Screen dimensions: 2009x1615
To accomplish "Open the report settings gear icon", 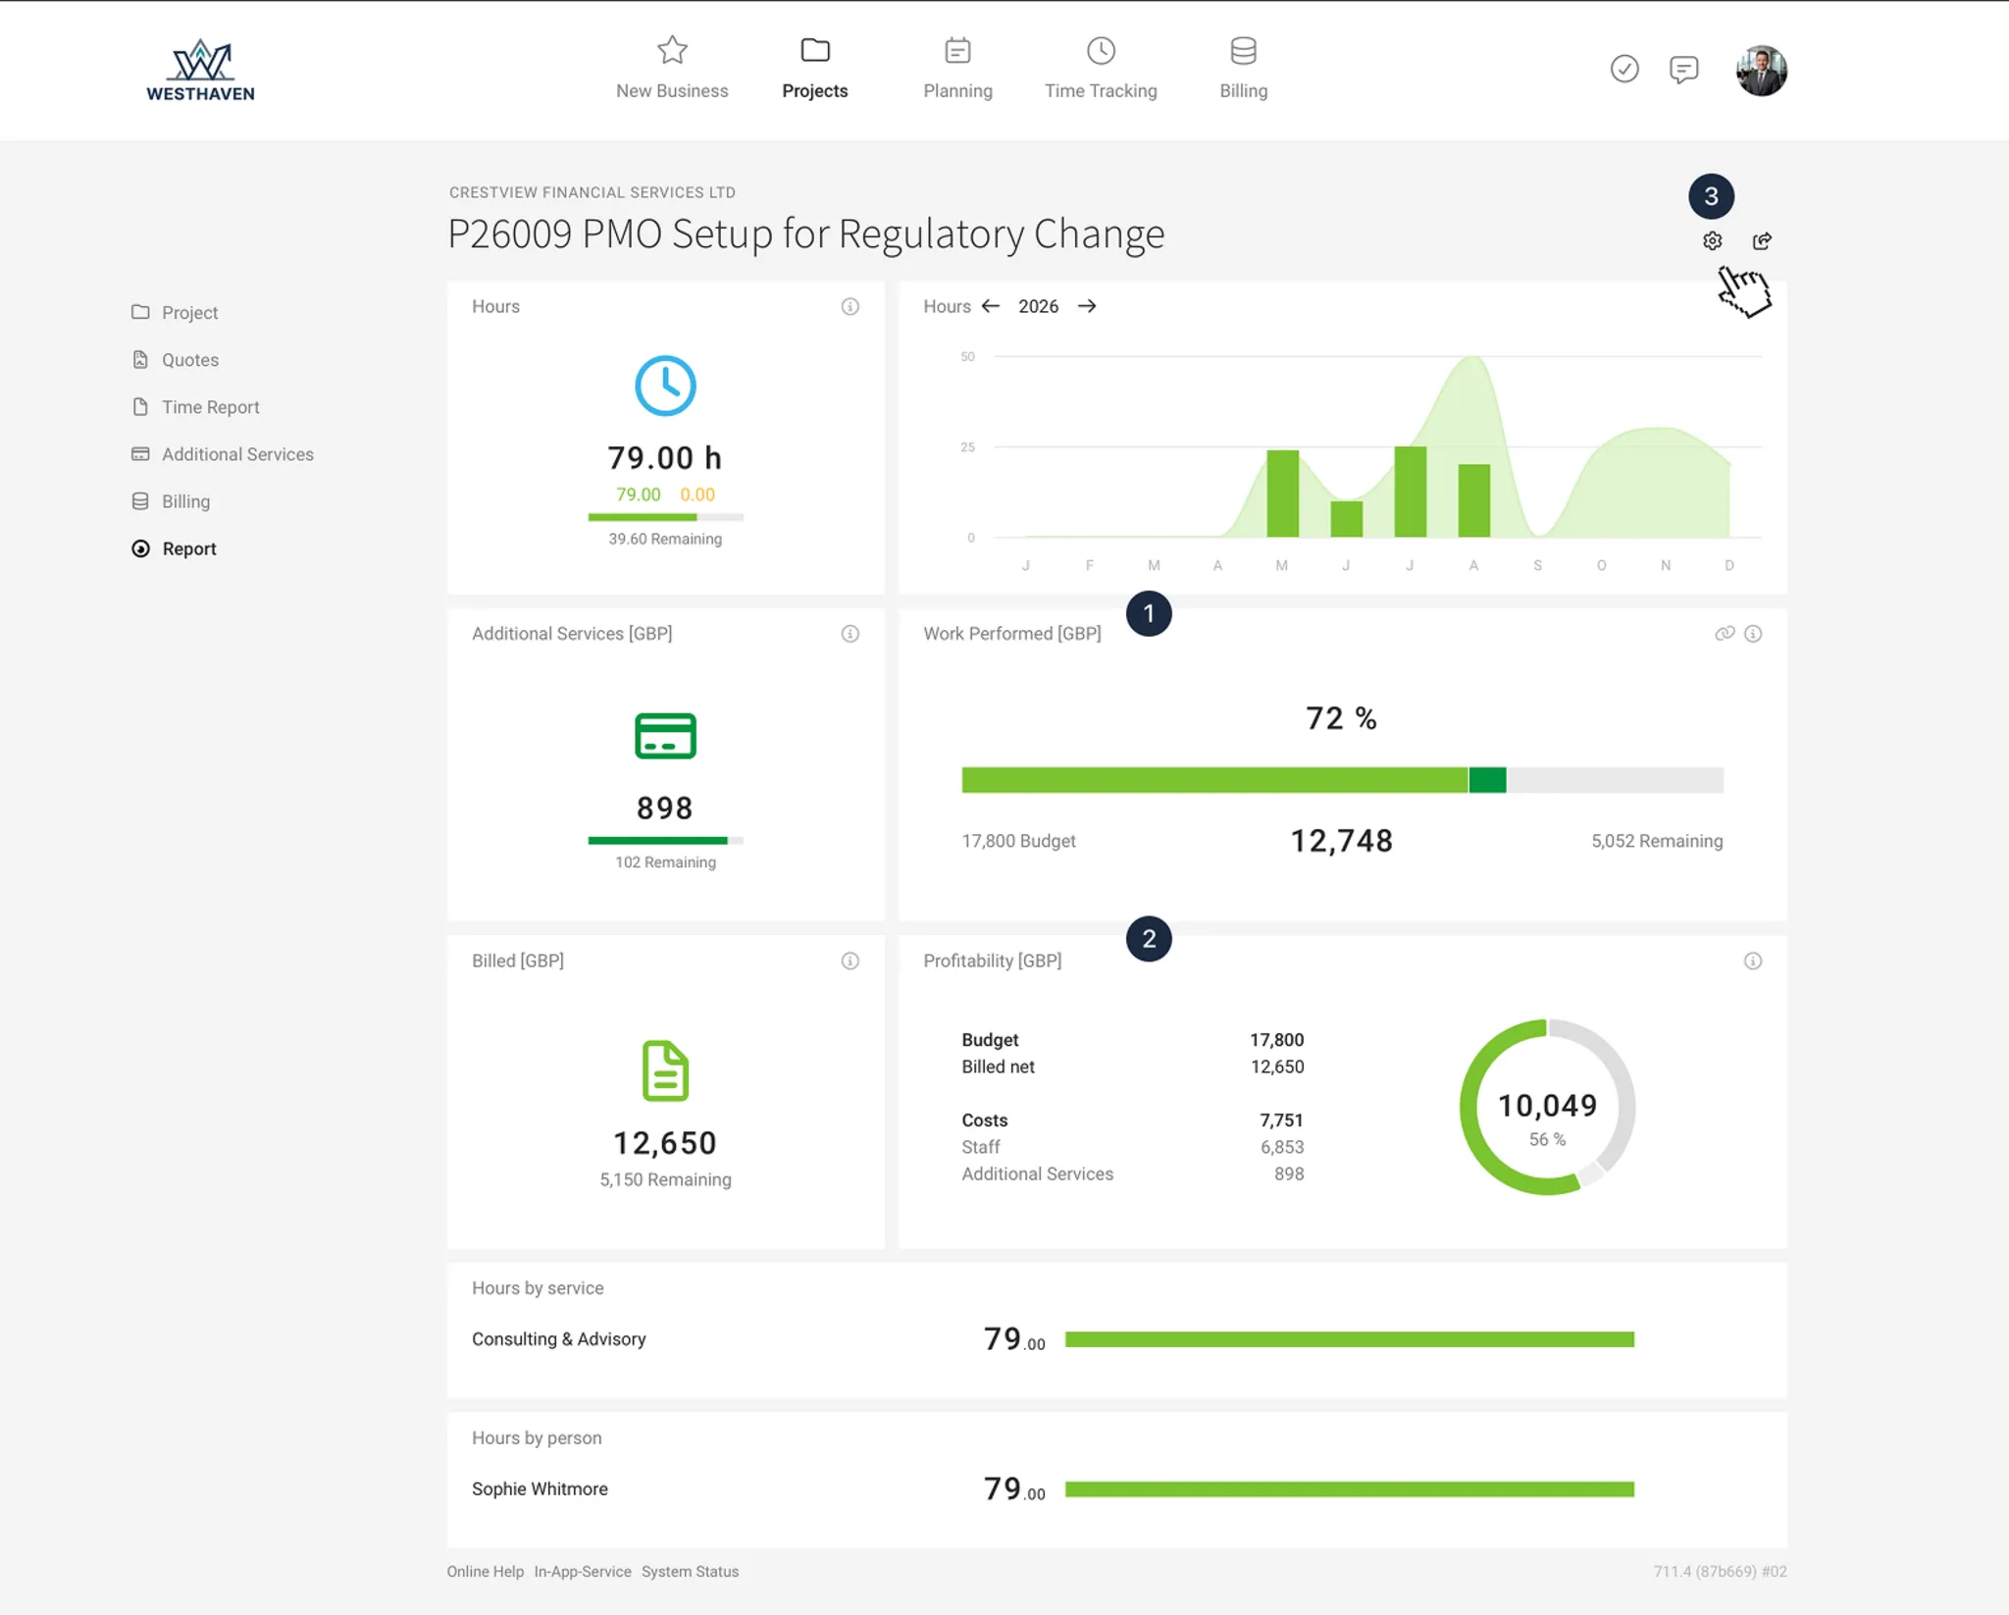I will click(1712, 240).
